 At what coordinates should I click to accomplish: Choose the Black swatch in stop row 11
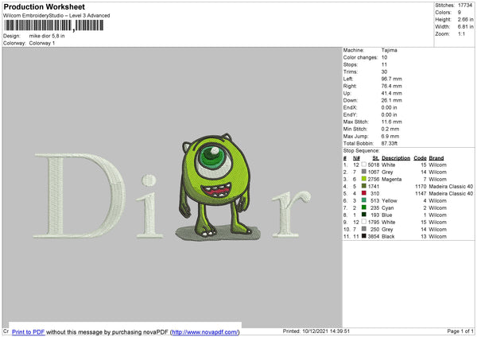pyautogui.click(x=364, y=236)
